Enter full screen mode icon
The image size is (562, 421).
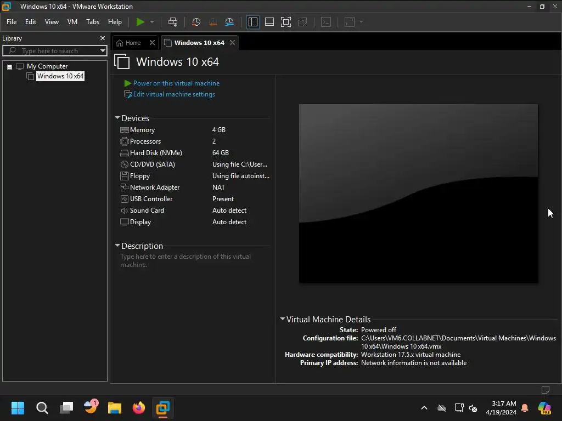click(285, 22)
